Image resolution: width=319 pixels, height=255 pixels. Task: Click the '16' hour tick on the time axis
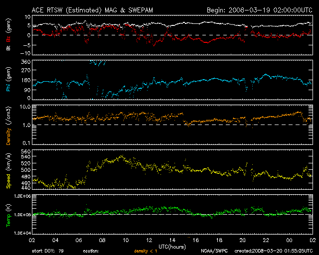coord(196,240)
